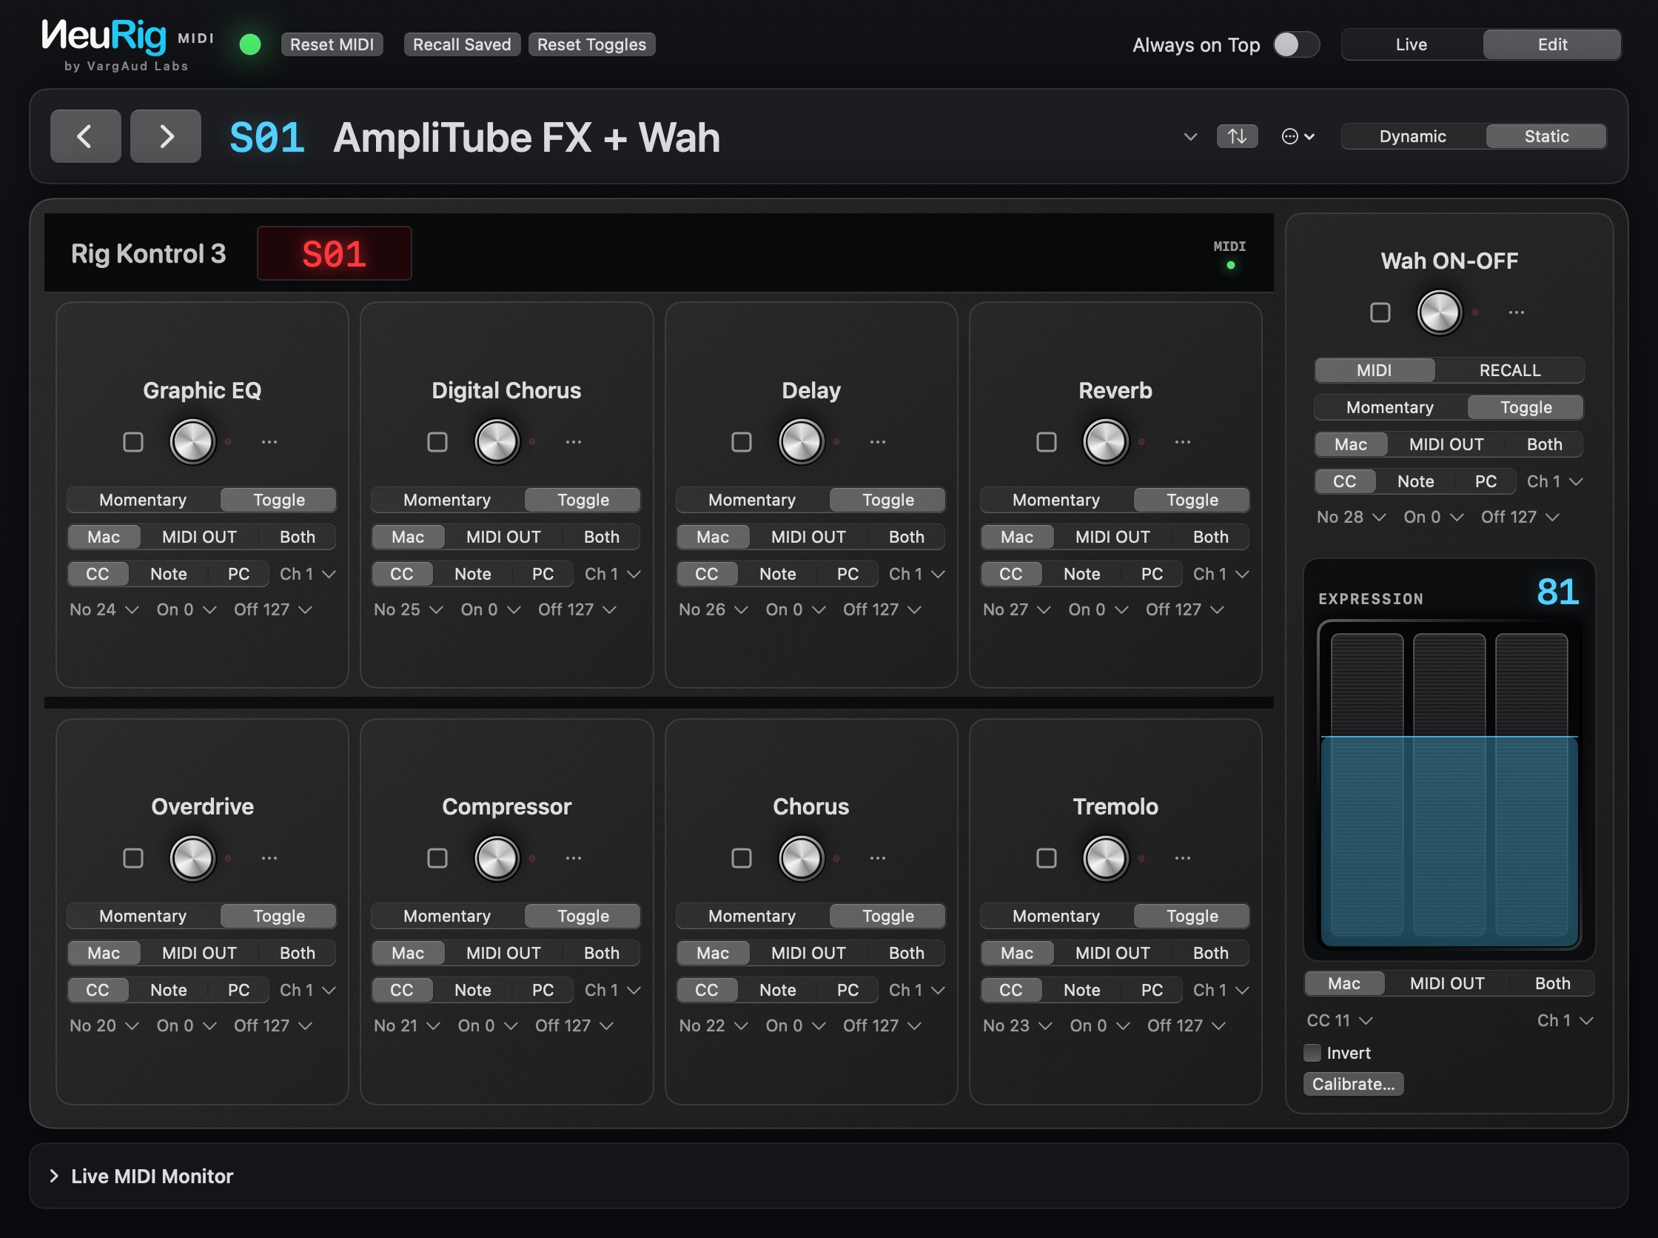Check the Invert checkbox
The height and width of the screenshot is (1238, 1658).
pyautogui.click(x=1312, y=1053)
